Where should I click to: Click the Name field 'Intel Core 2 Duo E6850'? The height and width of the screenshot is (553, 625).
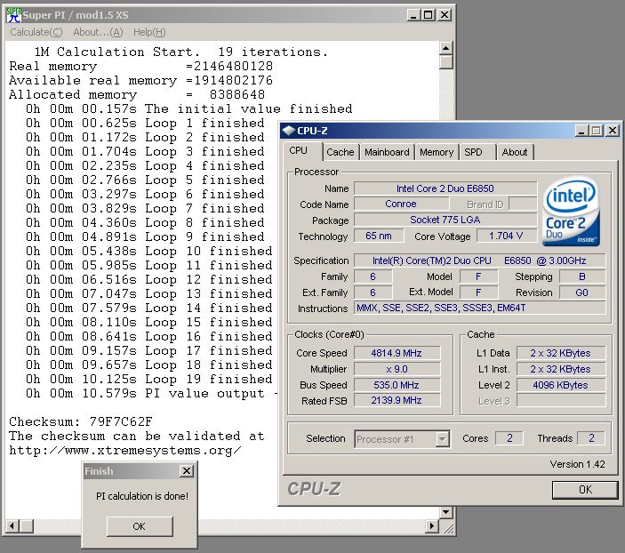445,188
